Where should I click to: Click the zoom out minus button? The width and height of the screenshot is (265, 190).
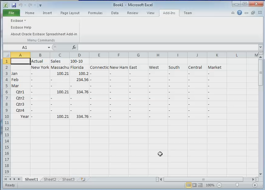click(219, 185)
